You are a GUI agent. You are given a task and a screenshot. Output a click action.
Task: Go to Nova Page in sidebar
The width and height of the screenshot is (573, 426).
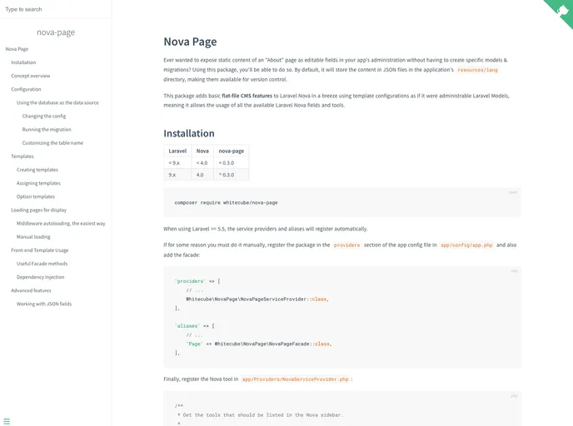[x=17, y=49]
